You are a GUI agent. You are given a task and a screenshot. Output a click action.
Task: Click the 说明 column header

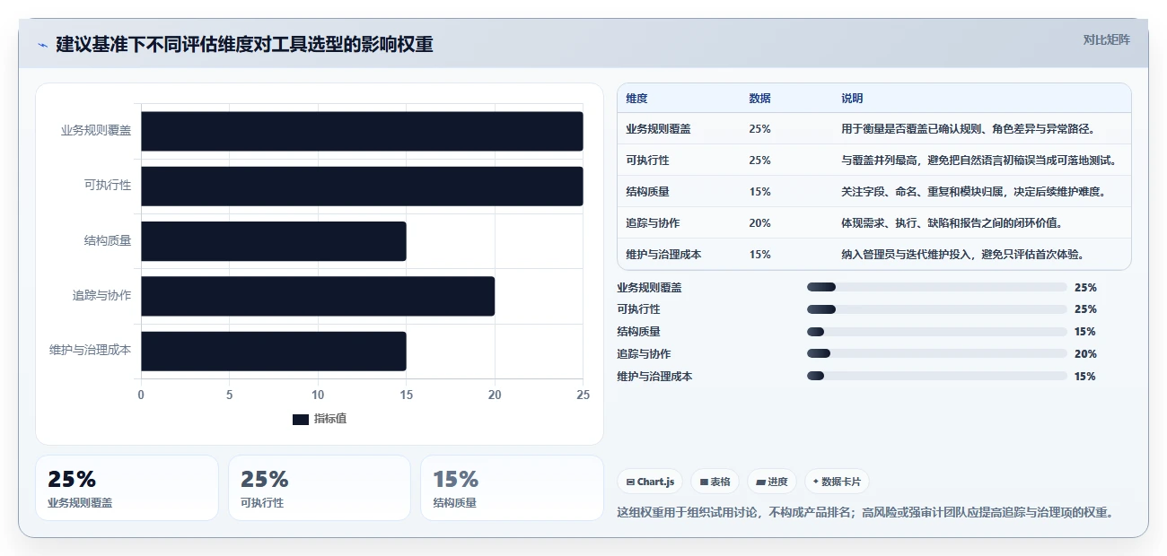(852, 99)
